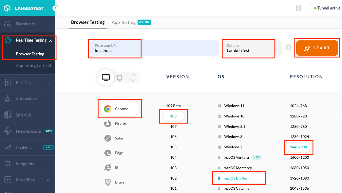
Task: Pick the Brave browser icon
Action: click(x=108, y=182)
